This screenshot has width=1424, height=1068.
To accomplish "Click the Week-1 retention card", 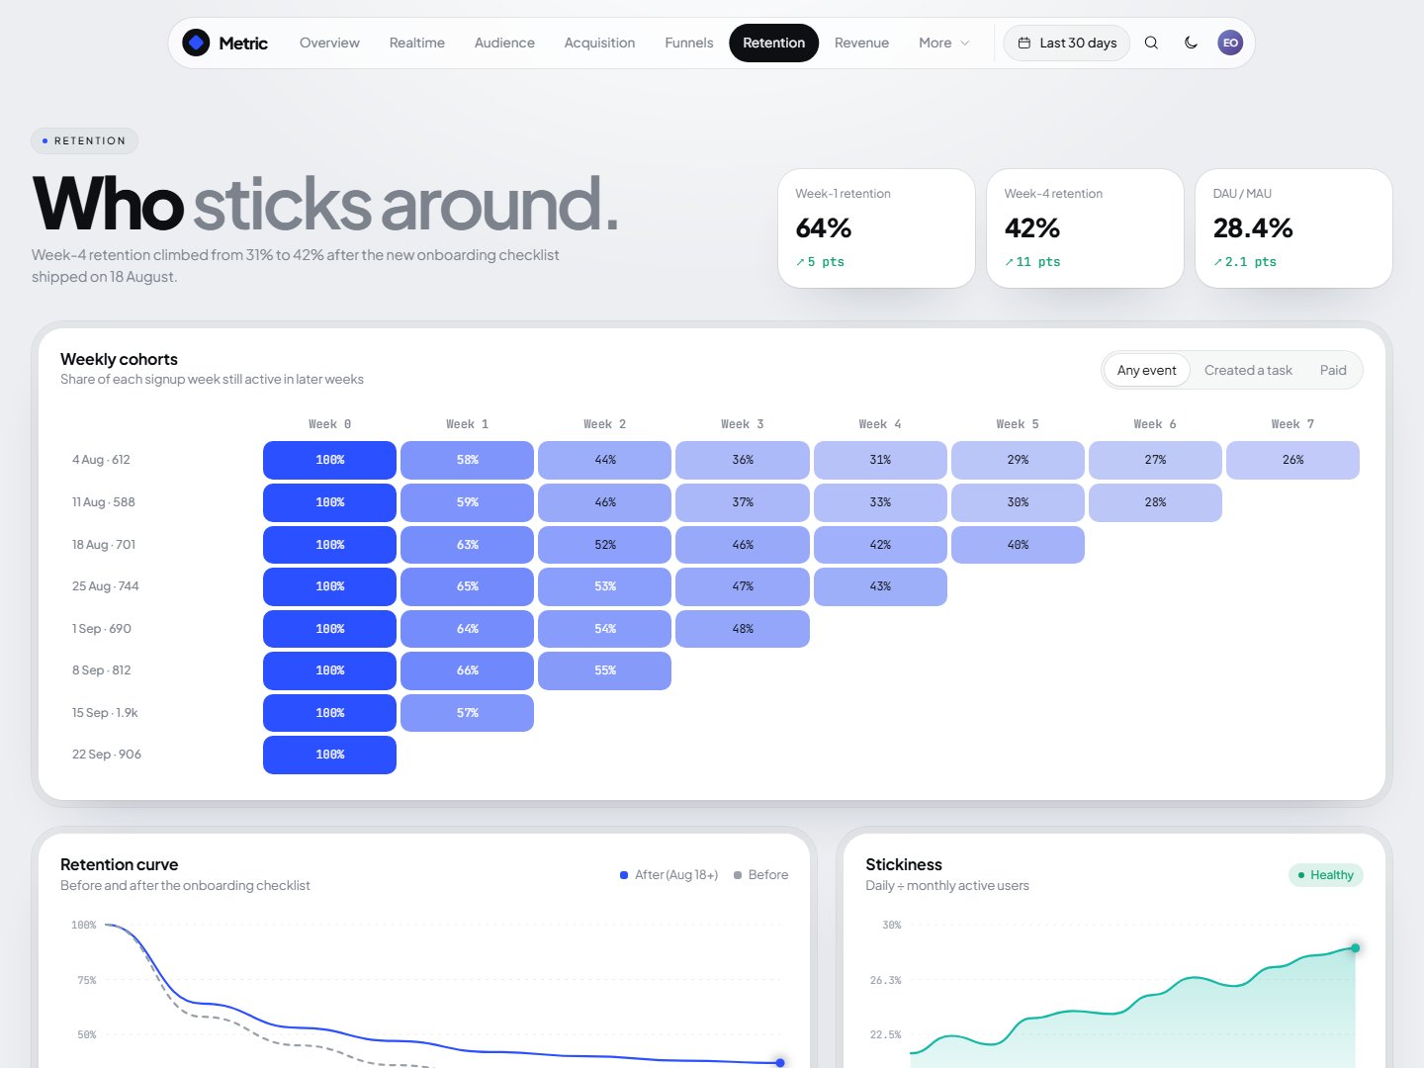I will click(x=876, y=228).
